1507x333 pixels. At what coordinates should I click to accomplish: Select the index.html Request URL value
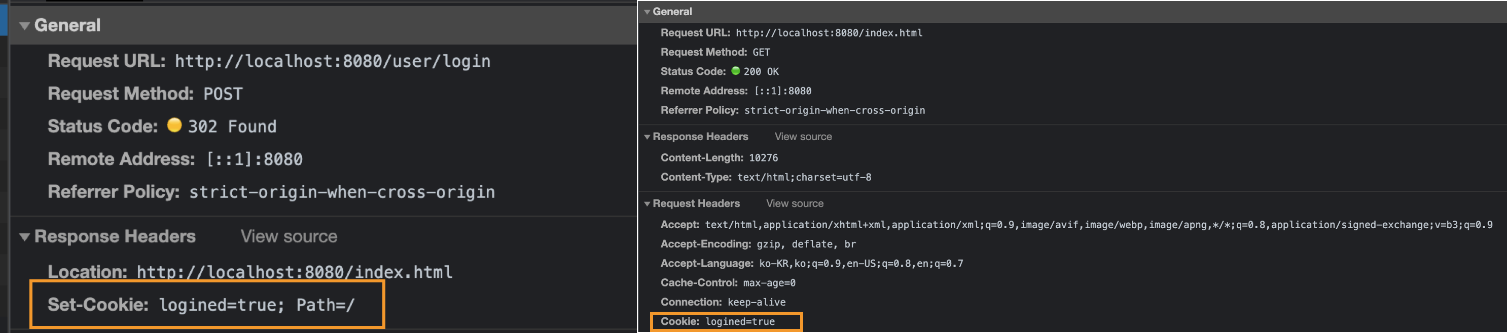829,33
